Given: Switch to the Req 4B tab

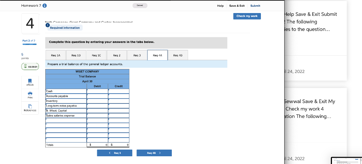Looking at the screenshot, I should click(178, 55).
